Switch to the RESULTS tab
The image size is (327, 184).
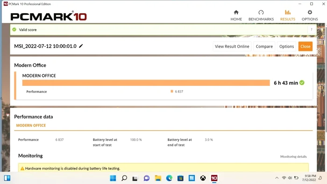click(288, 15)
